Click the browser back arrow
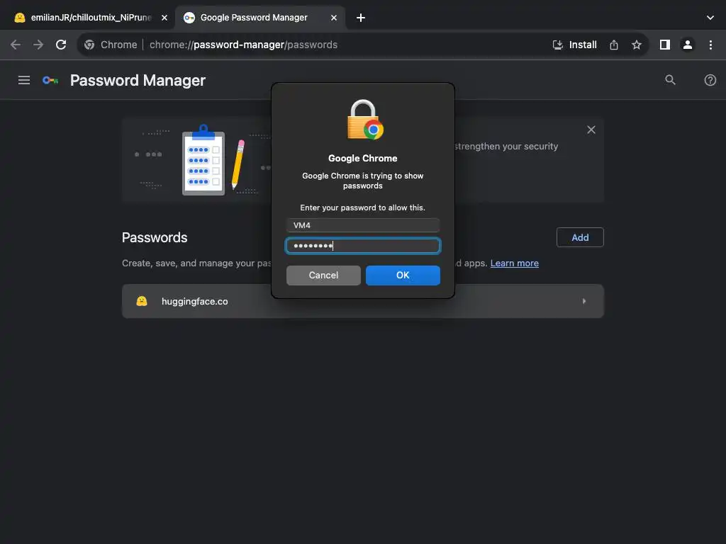Image resolution: width=726 pixels, height=544 pixels. coord(16,45)
